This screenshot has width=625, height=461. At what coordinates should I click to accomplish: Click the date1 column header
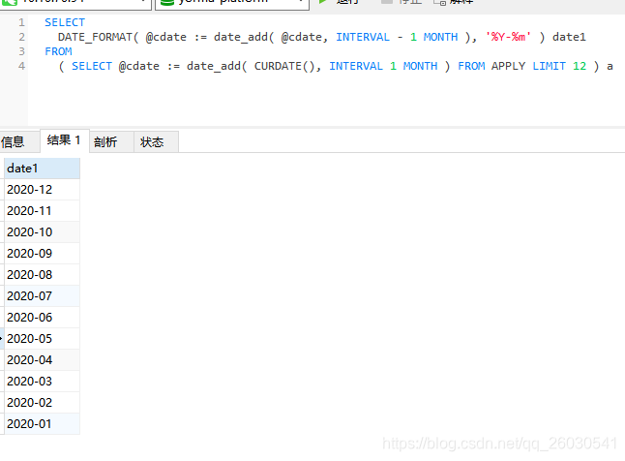tap(42, 169)
